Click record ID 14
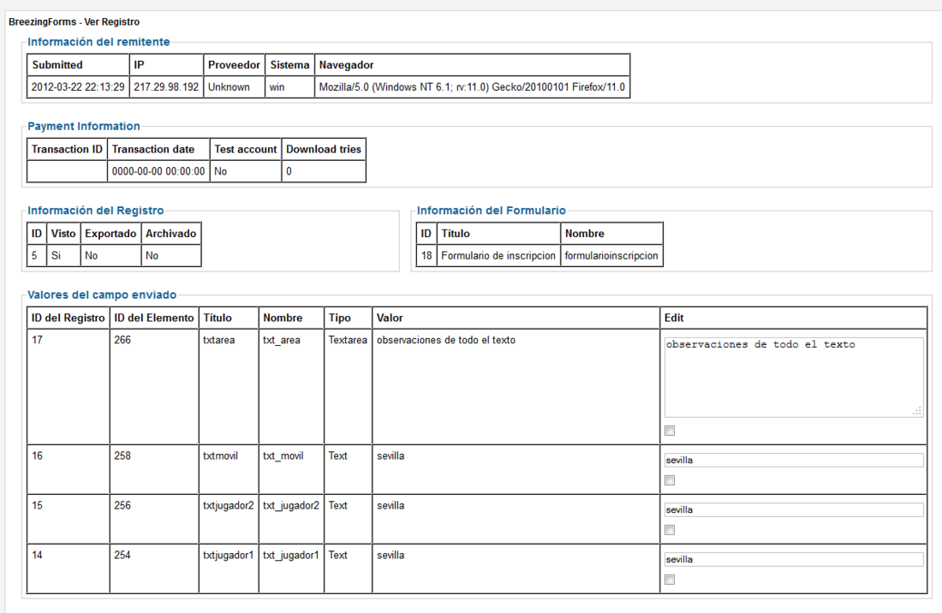This screenshot has width=942, height=613. [37, 555]
